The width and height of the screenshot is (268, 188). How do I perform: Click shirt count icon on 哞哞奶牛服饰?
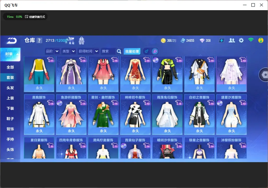[147, 103]
